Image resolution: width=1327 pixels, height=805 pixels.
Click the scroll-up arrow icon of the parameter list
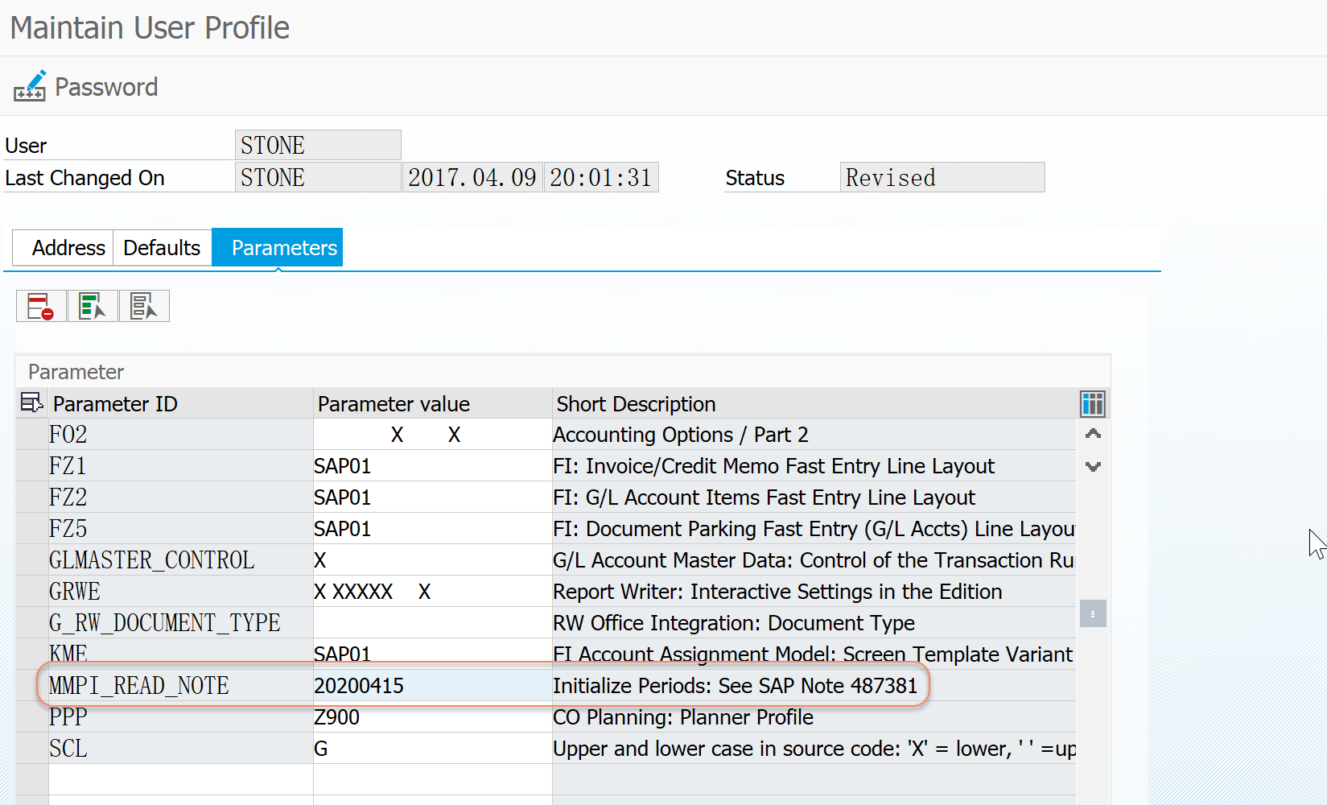pyautogui.click(x=1092, y=433)
